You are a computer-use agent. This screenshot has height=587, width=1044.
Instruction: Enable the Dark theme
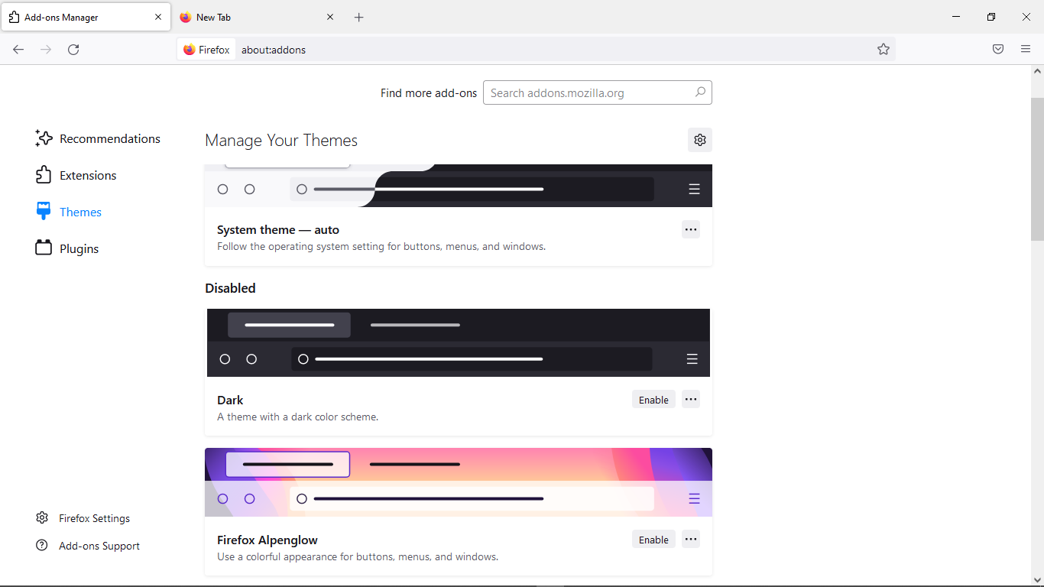[x=653, y=400]
